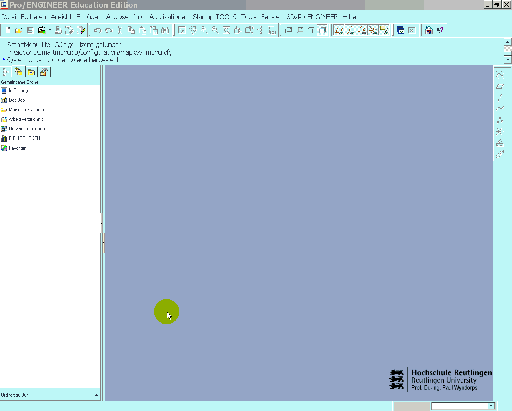512x411 pixels.
Task: Switch to the folder browser navigator tab
Action: 18,72
